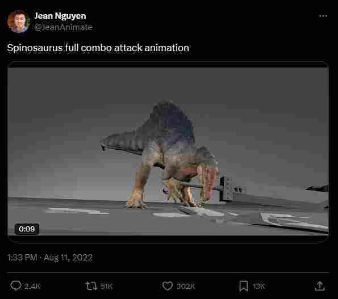Open Jean Nguyen's profile avatar
The image size is (338, 299).
18,22
